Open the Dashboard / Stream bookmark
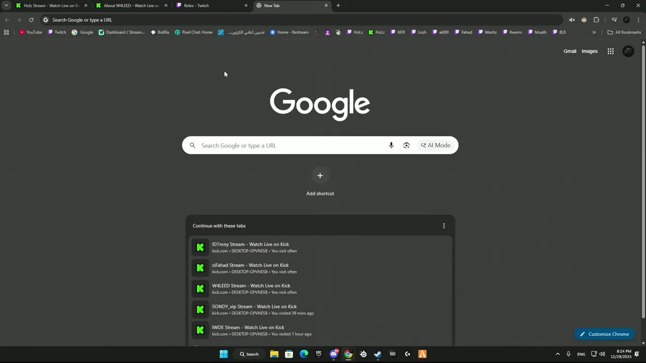 pyautogui.click(x=122, y=32)
